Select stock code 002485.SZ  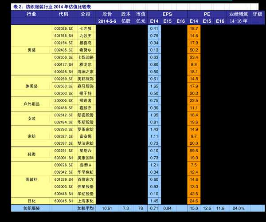point(63,50)
